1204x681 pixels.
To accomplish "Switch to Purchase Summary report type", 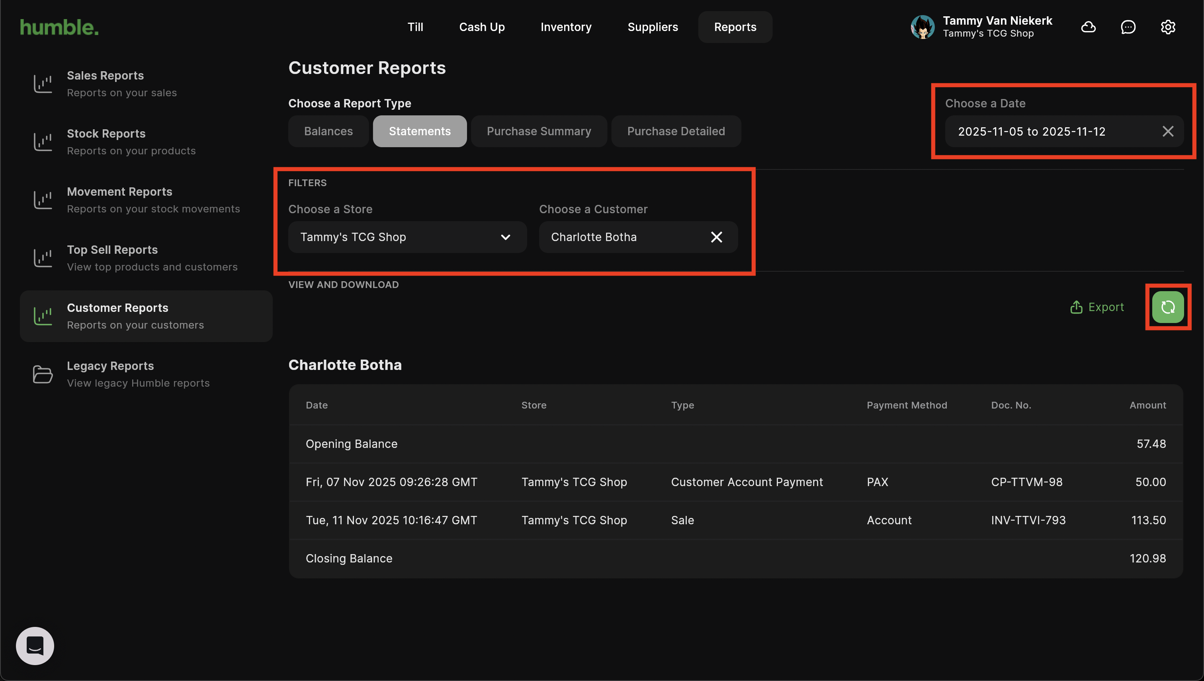I will click(x=539, y=131).
